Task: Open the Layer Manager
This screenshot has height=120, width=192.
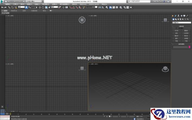Action: [x=107, y=7]
